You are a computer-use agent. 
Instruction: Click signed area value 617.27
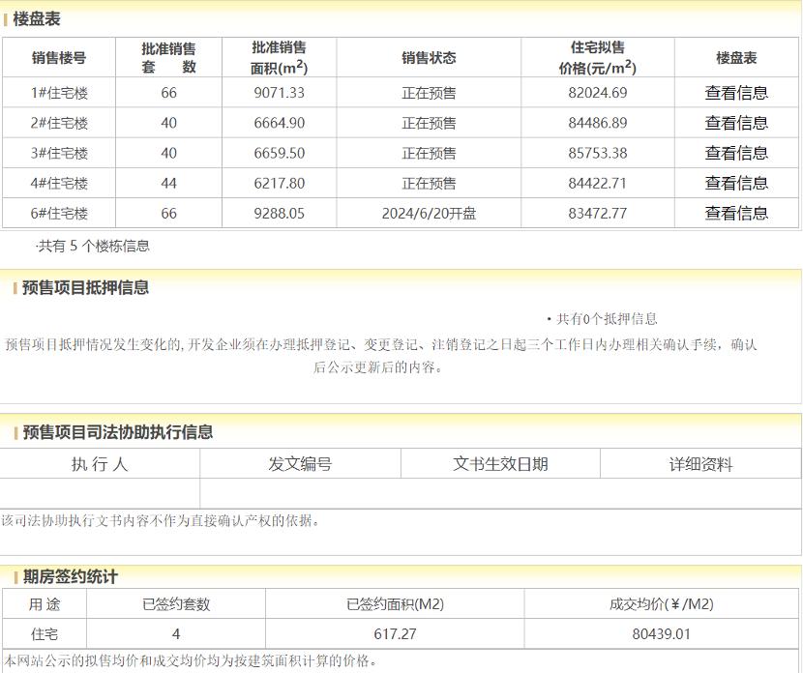pos(395,634)
